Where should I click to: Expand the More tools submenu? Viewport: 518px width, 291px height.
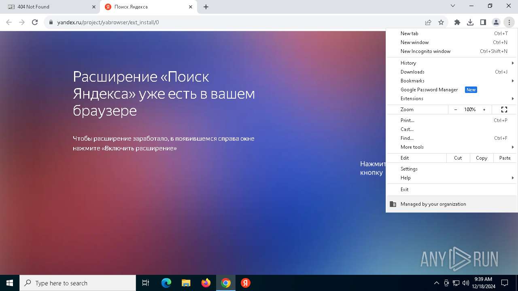click(x=452, y=147)
